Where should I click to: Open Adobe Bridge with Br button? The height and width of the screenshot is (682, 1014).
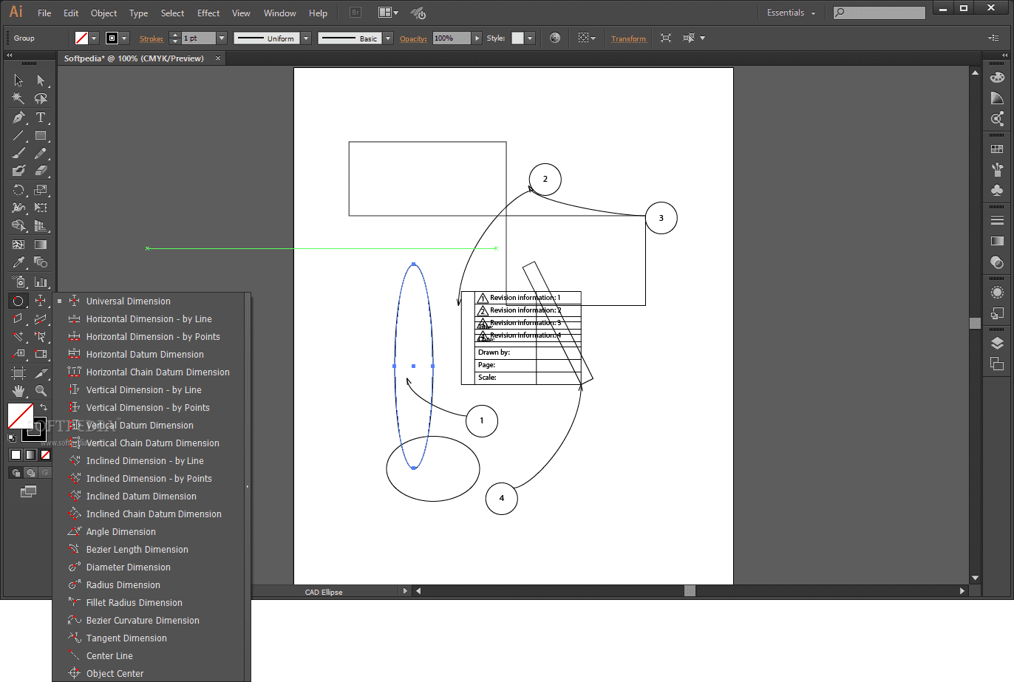tap(355, 13)
